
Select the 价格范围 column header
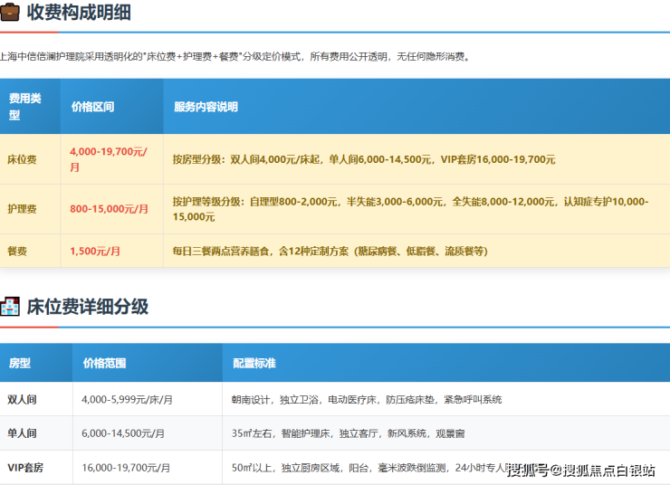(104, 363)
